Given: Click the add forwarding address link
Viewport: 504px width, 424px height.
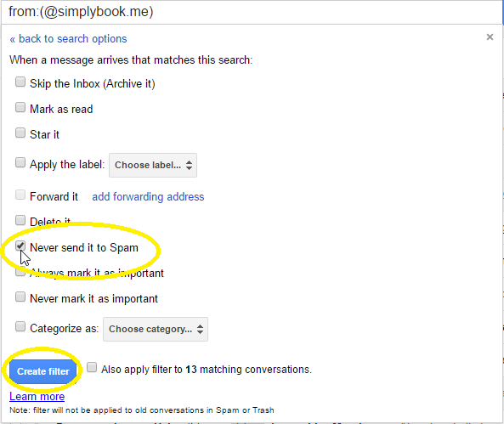Looking at the screenshot, I should (148, 196).
